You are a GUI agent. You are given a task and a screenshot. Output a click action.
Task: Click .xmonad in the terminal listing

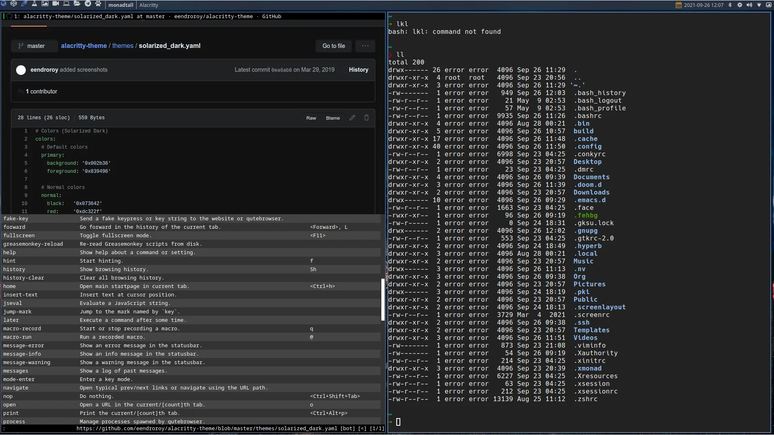point(587,369)
